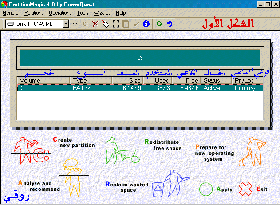Open the Wizards menu

[102, 13]
